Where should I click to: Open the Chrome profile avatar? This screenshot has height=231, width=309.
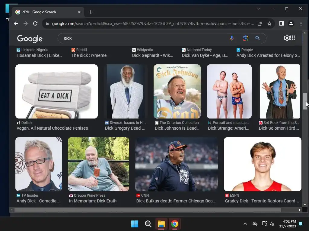(291, 23)
